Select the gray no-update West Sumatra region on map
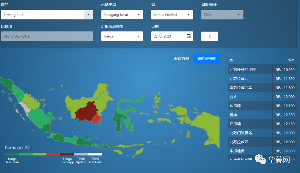This screenshot has width=300, height=173. coord(25,108)
